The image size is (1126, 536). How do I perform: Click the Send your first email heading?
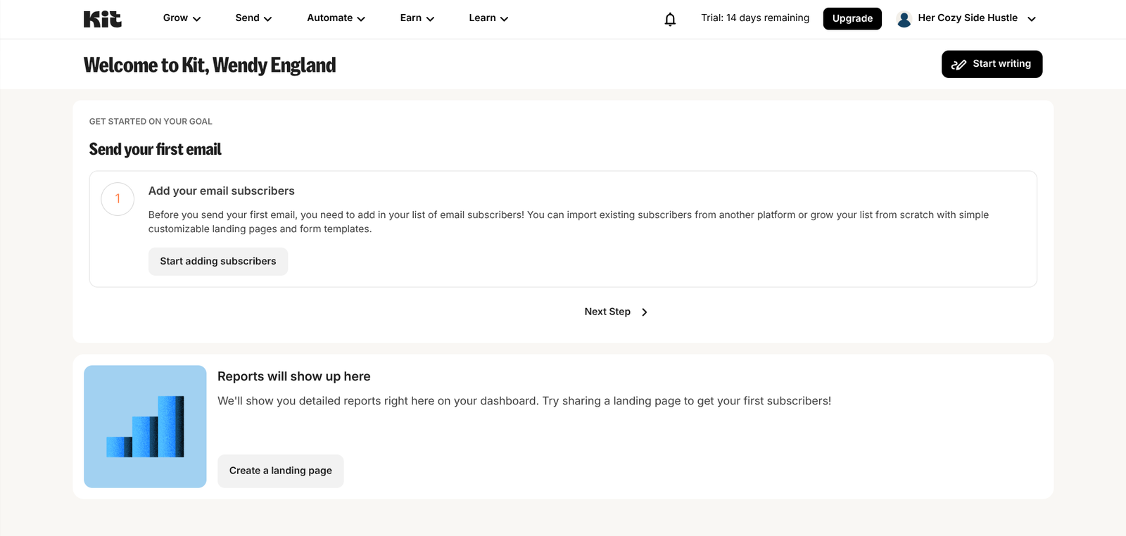[x=155, y=149]
